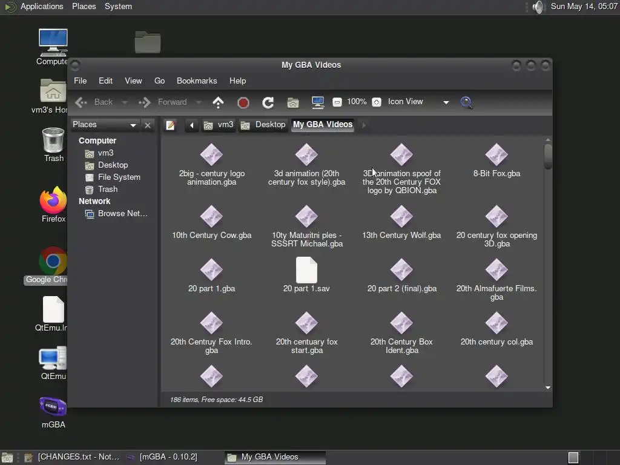
Task: Select 20 century fox opening 3D.gba
Action: [x=496, y=226]
